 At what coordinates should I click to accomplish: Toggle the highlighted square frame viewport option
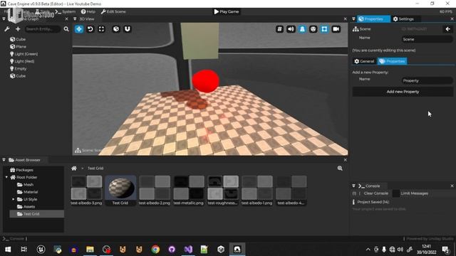[324, 29]
